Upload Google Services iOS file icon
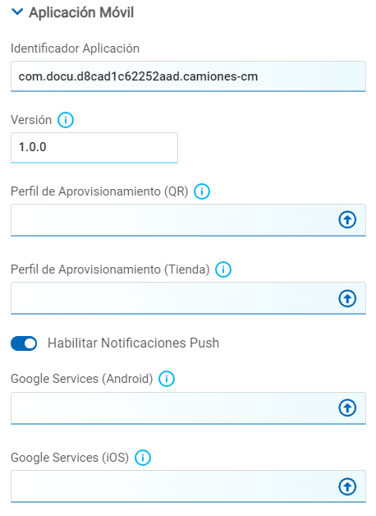This screenshot has width=376, height=516. tap(347, 486)
